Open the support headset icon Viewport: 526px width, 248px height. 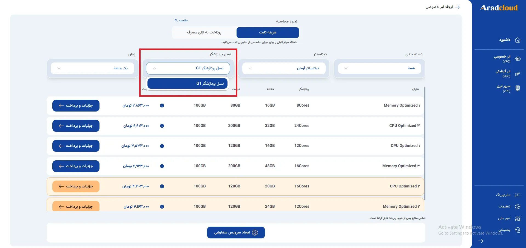(x=518, y=230)
